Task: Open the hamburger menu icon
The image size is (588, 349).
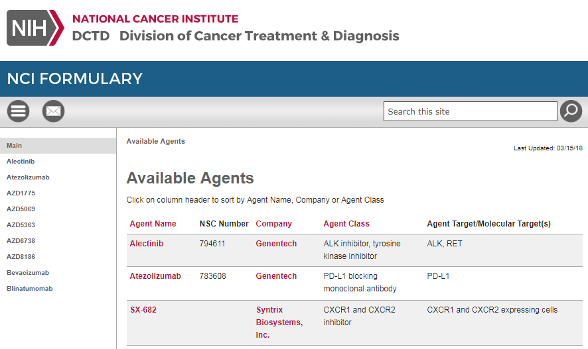Action: [x=18, y=111]
